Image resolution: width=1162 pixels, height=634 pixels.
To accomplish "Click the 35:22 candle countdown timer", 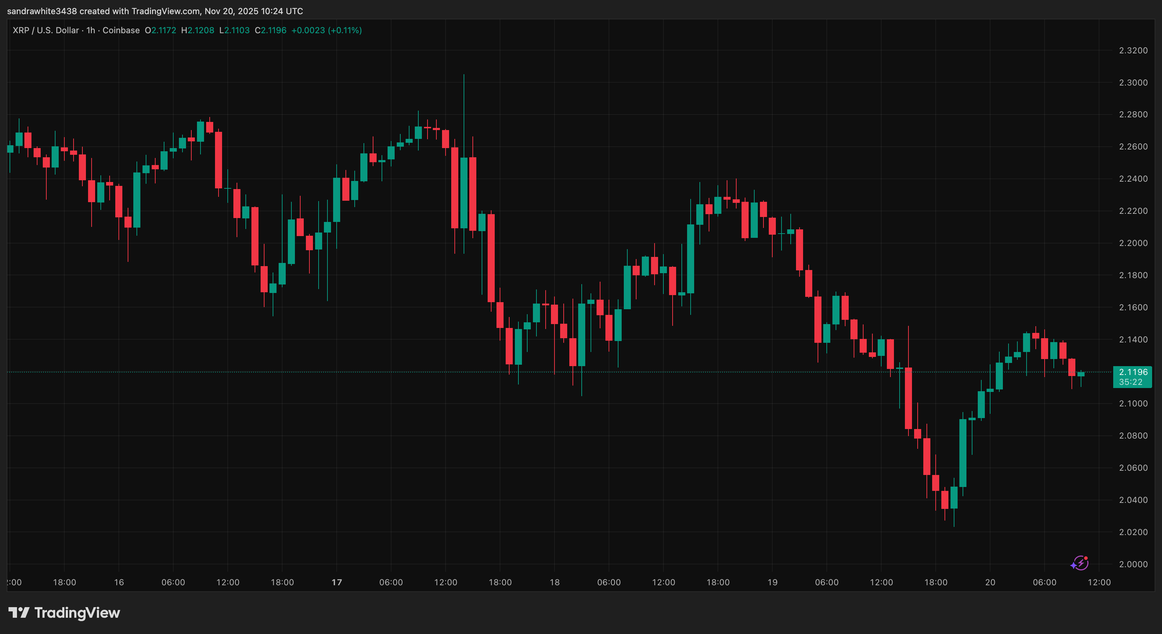I will (1131, 382).
